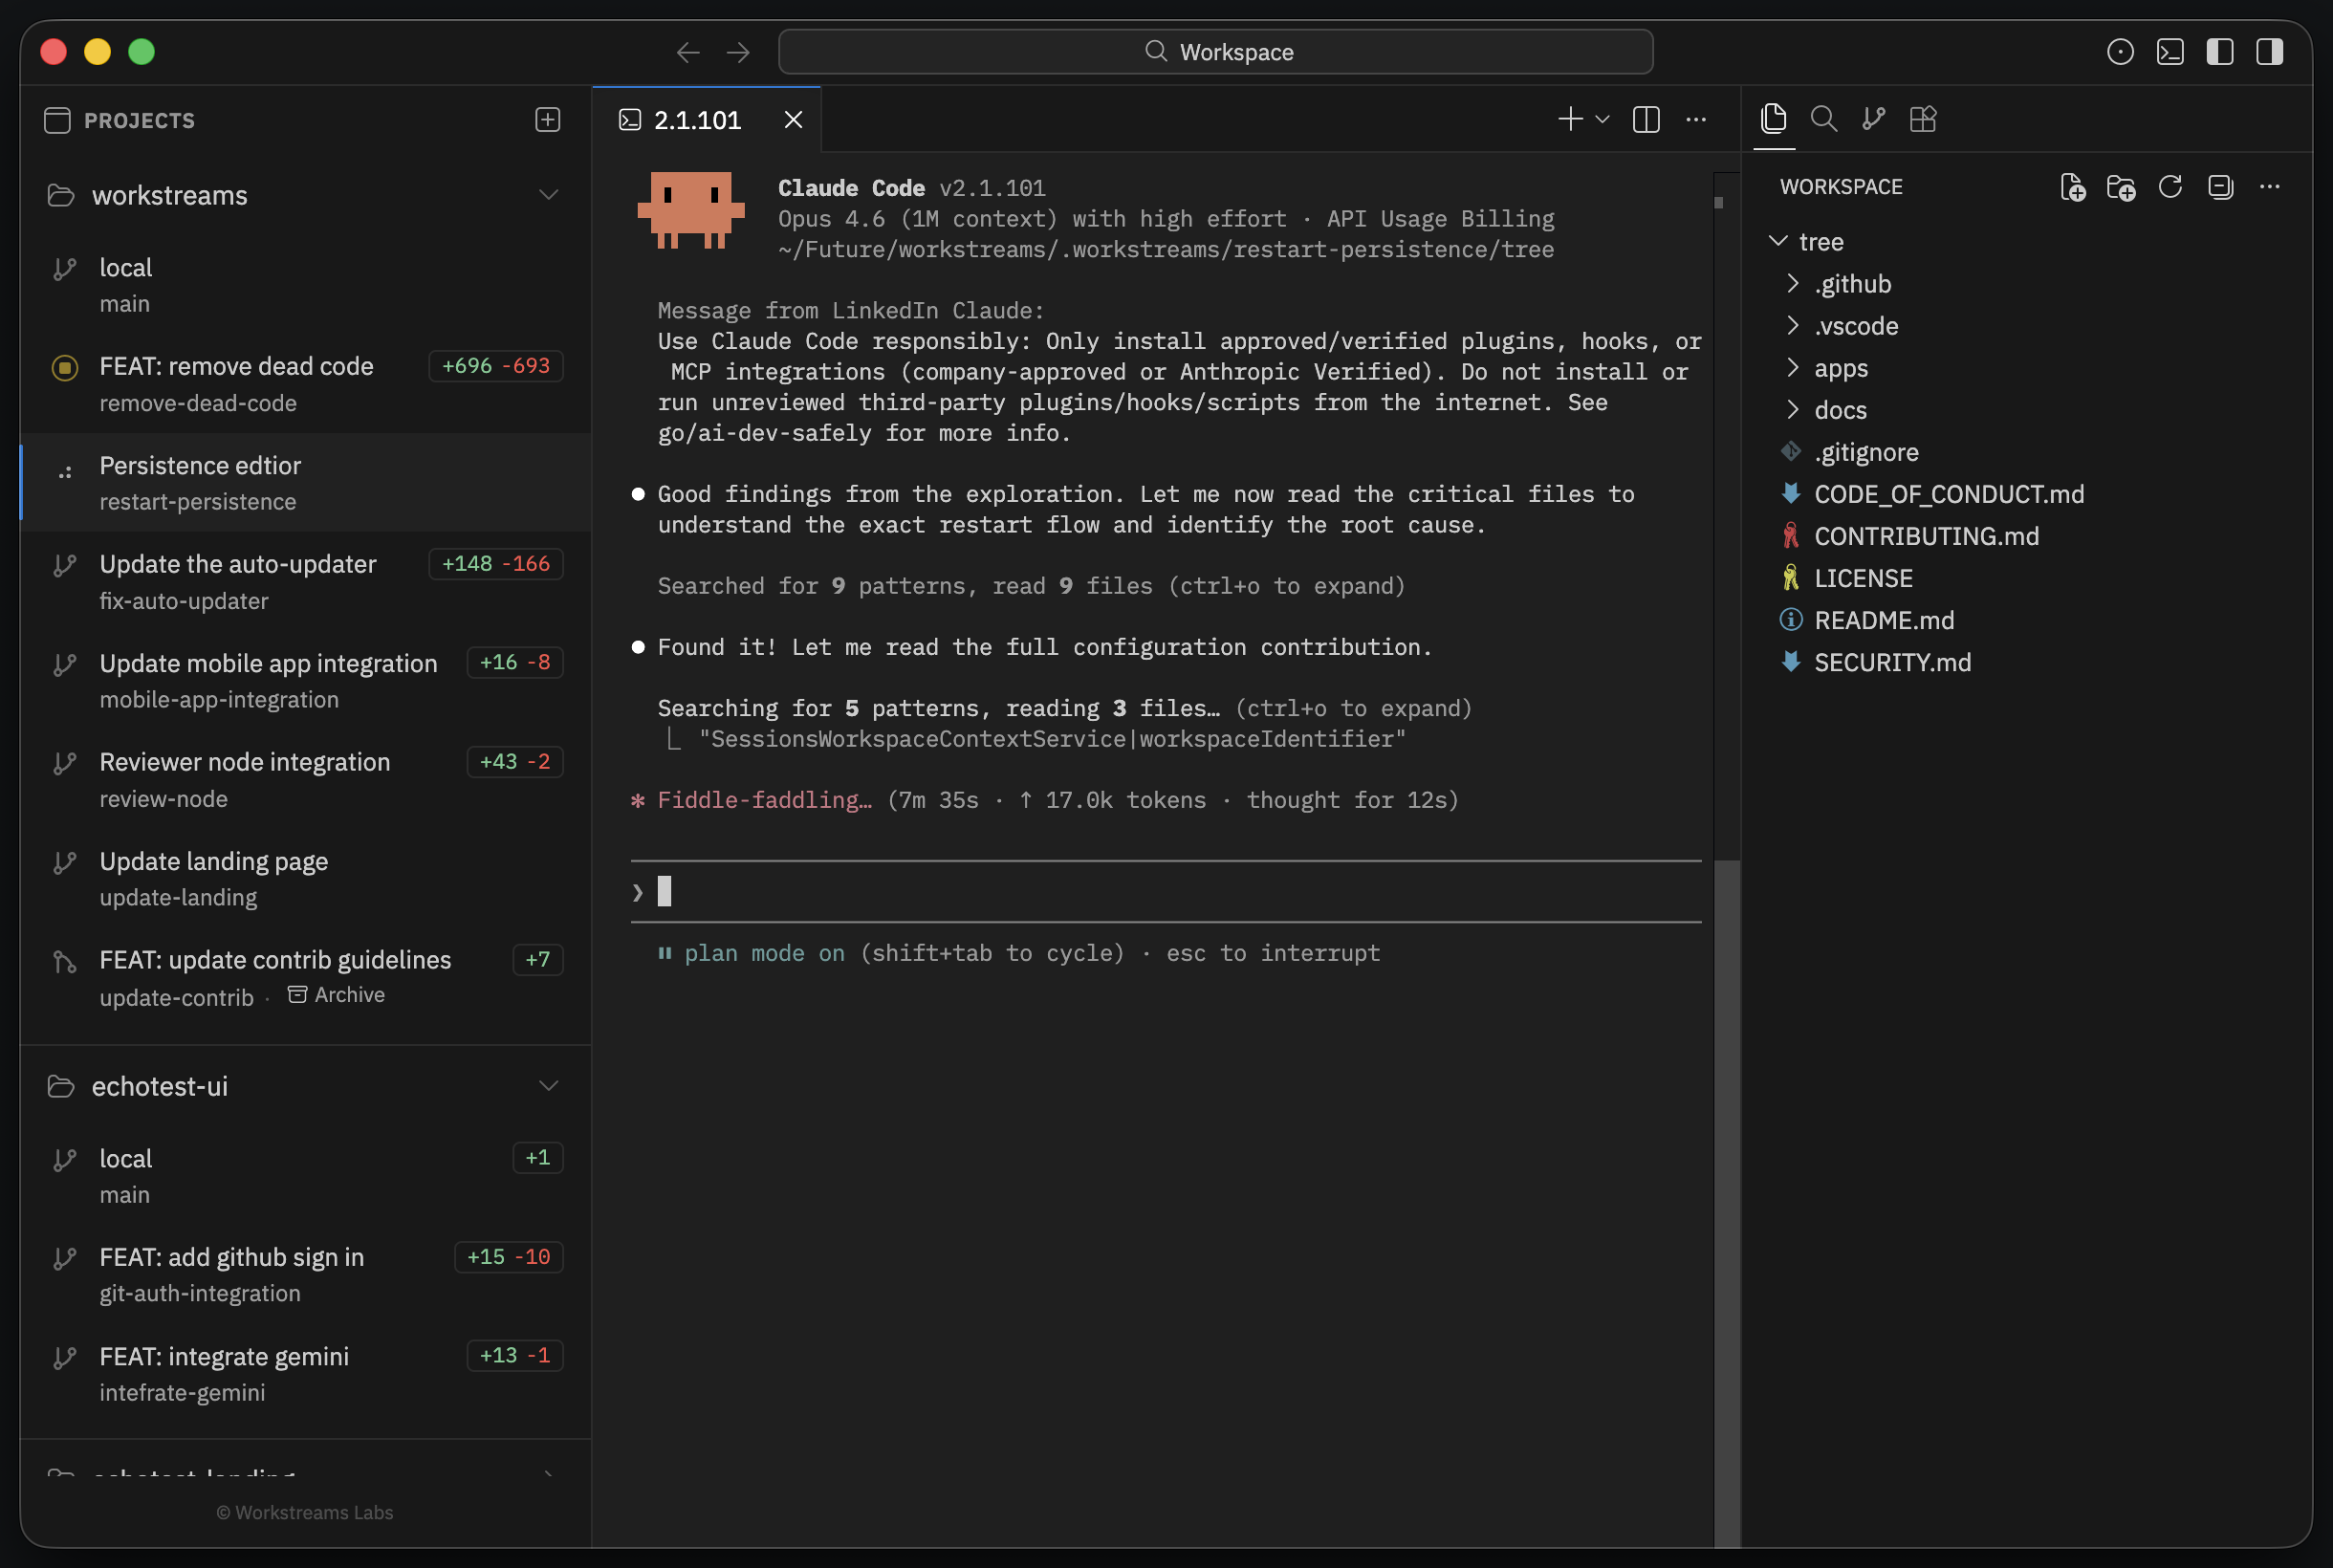Open the Search panel in right sidebar
Image resolution: width=2333 pixels, height=1568 pixels.
(x=1823, y=119)
